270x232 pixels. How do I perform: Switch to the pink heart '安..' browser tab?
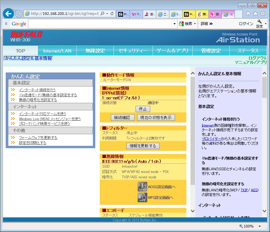click(215, 14)
